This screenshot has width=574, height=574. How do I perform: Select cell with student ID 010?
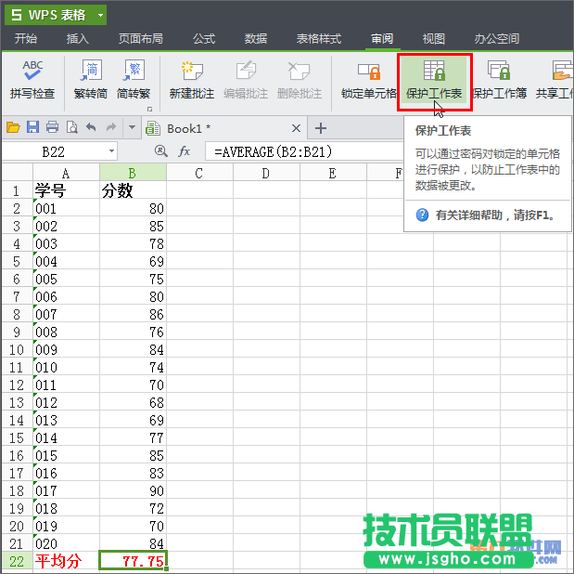pyautogui.click(x=66, y=367)
